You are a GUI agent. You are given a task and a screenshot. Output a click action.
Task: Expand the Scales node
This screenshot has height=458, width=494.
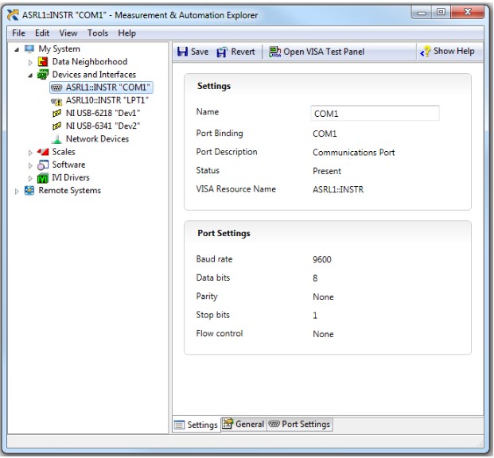pyautogui.click(x=30, y=153)
